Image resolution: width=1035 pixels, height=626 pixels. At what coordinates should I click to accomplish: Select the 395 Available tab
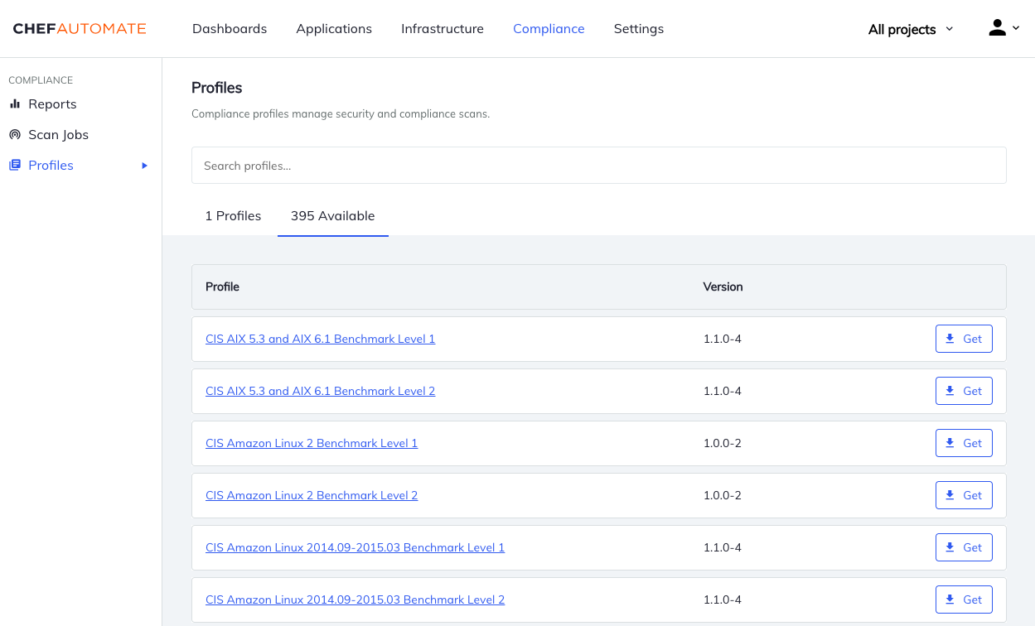(332, 216)
